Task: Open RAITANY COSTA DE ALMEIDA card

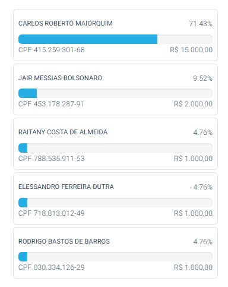Action: [115, 144]
